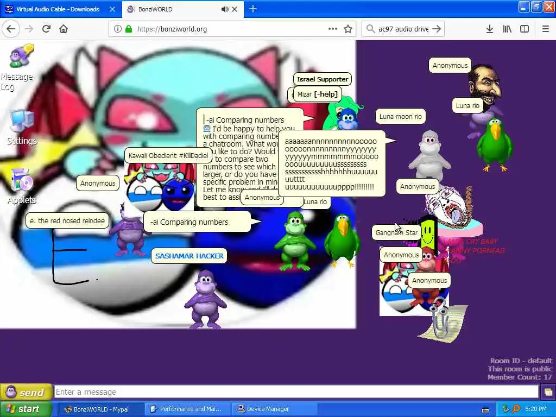This screenshot has width=556, height=417.
Task: Switch to Performance and Maintenance taskbar item
Action: pos(187,409)
